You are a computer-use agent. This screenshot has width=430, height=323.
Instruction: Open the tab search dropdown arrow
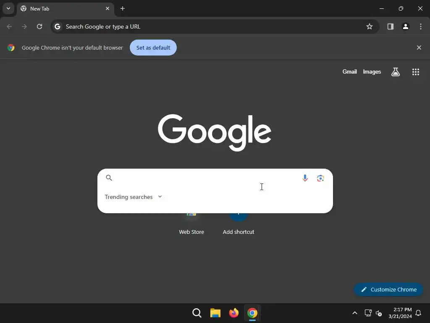click(8, 8)
